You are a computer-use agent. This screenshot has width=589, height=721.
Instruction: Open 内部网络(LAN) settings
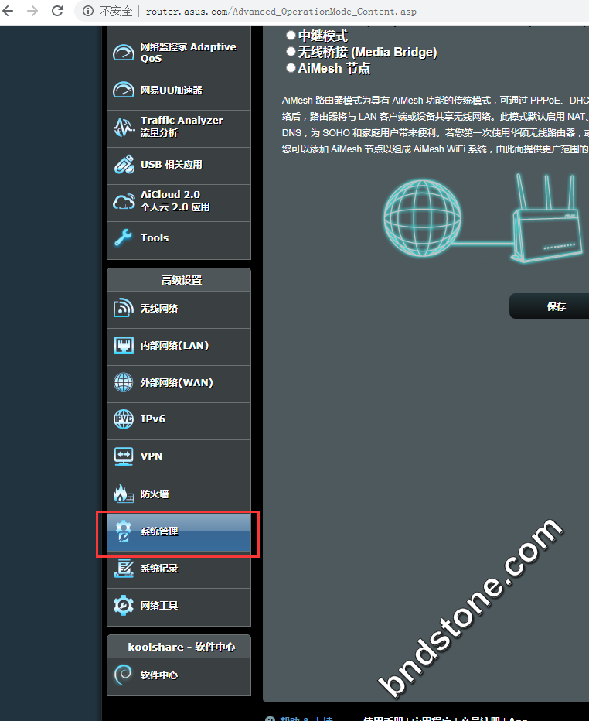click(179, 347)
